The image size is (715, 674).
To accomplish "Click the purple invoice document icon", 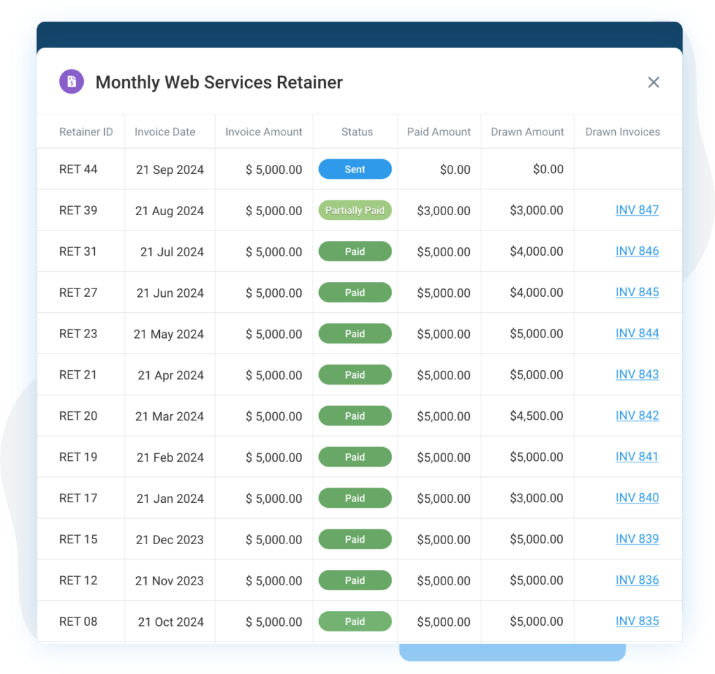I will (x=71, y=82).
